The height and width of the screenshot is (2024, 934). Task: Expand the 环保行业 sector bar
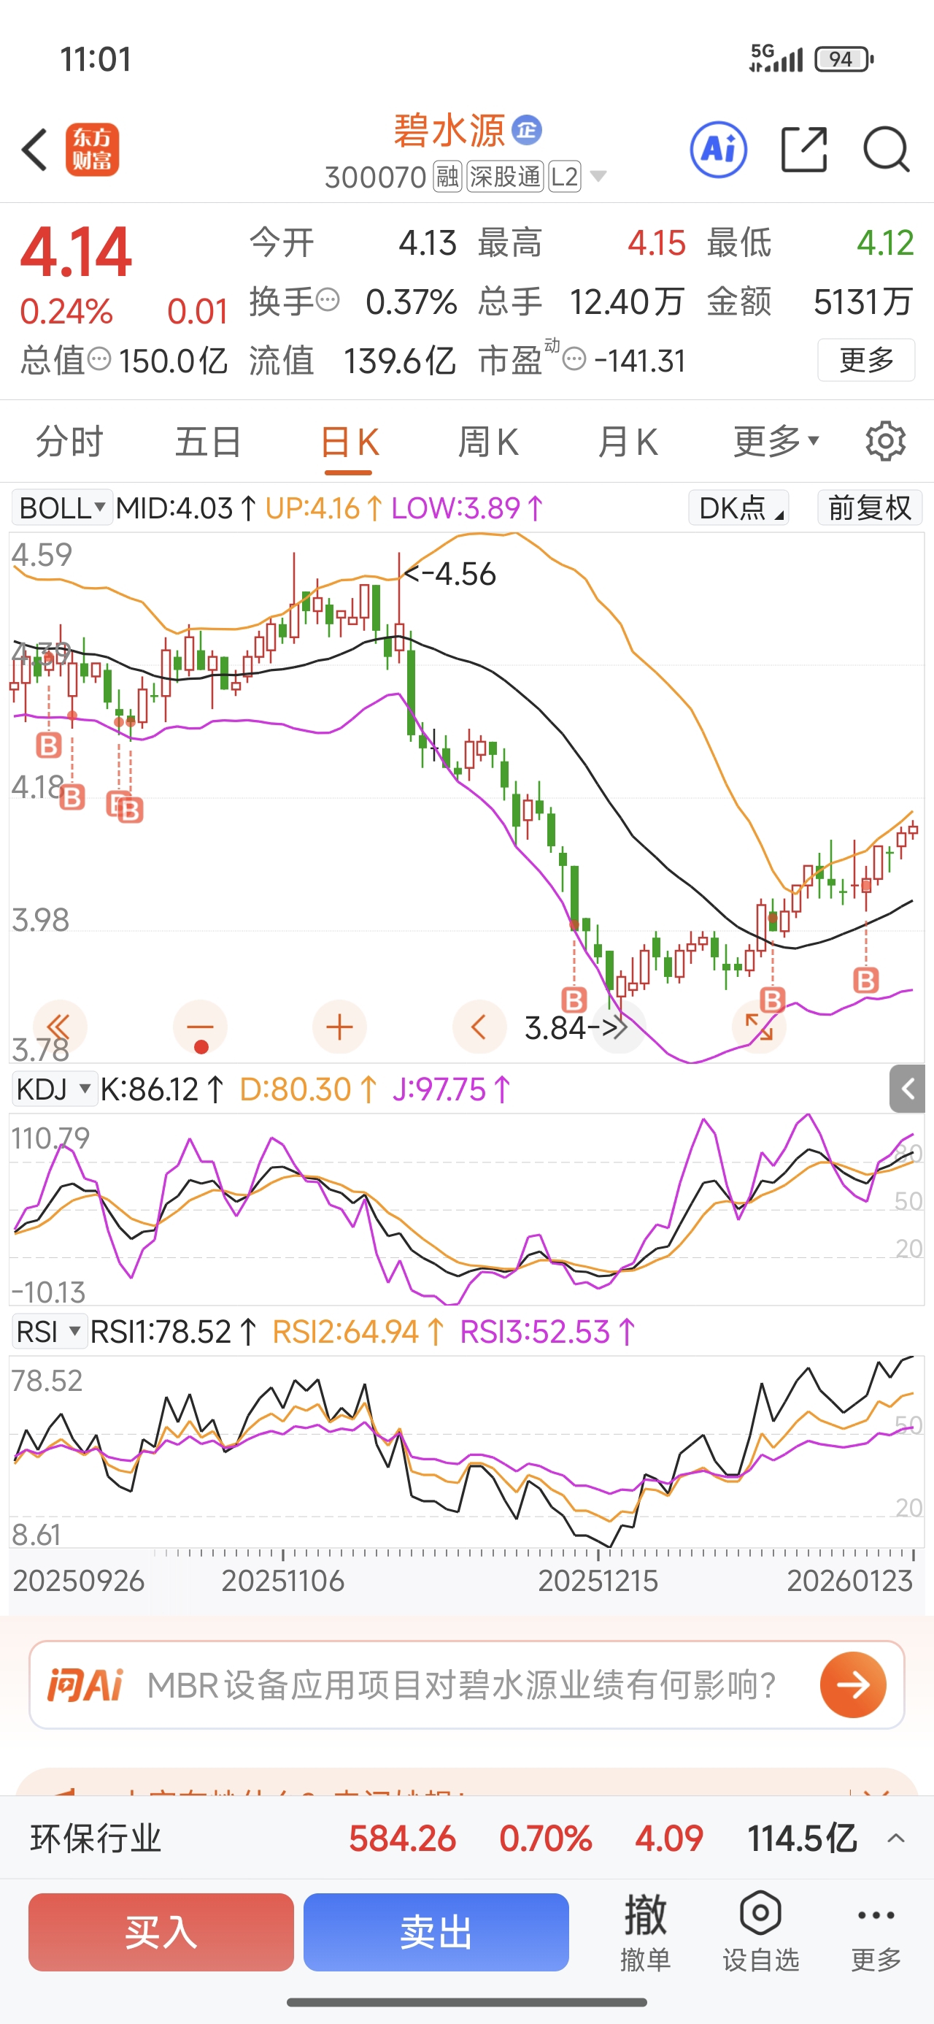(x=895, y=1839)
